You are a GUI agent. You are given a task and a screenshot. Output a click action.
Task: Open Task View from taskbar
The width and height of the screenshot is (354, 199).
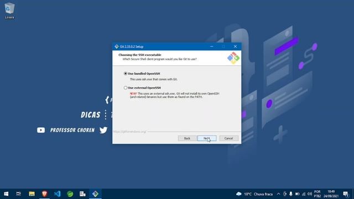pos(19,194)
